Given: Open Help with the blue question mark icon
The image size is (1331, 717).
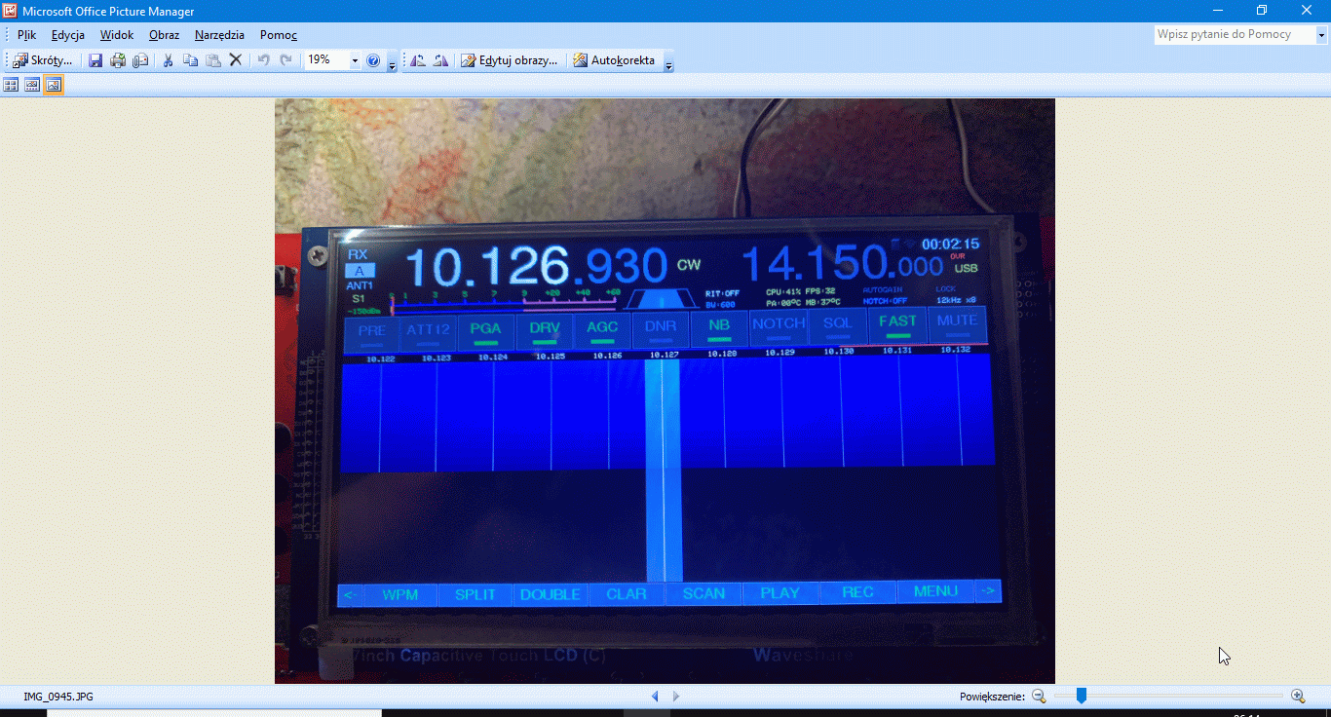Looking at the screenshot, I should 373,60.
